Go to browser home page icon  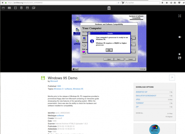pos(167,3)
